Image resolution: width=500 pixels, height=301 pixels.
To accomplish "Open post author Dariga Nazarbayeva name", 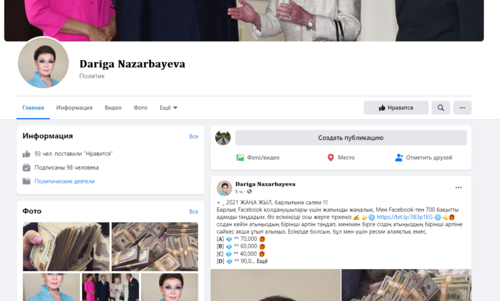I will (x=265, y=184).
